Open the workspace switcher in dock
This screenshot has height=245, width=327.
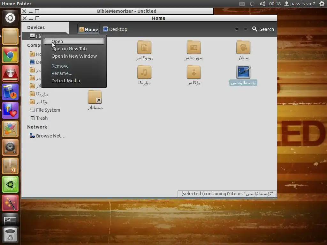point(10,220)
